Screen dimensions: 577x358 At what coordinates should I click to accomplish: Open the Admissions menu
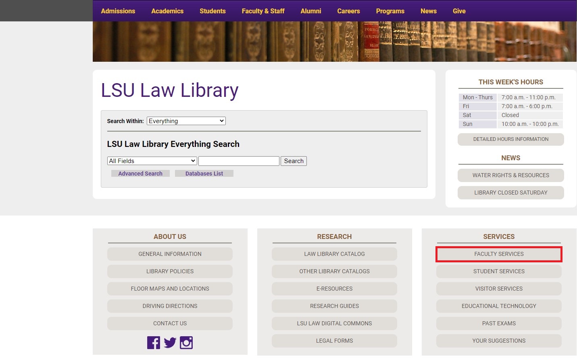tap(118, 11)
